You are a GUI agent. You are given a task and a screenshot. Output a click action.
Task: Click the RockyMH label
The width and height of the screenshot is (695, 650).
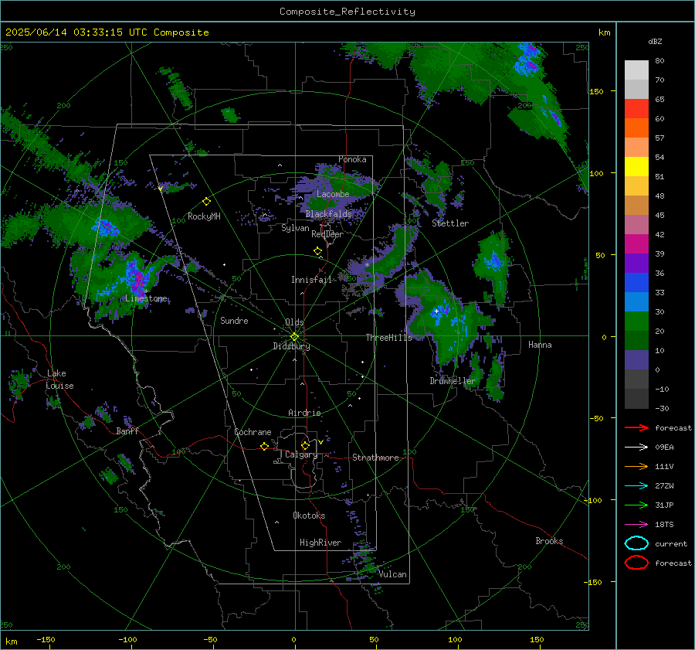(204, 216)
